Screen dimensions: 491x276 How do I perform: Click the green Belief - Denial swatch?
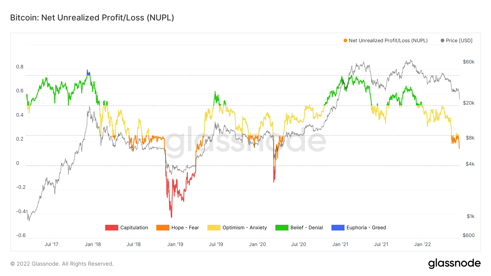pyautogui.click(x=282, y=228)
